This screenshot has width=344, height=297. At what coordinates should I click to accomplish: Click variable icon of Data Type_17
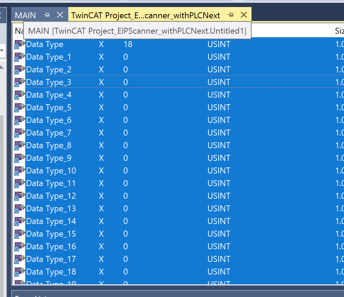[19, 259]
